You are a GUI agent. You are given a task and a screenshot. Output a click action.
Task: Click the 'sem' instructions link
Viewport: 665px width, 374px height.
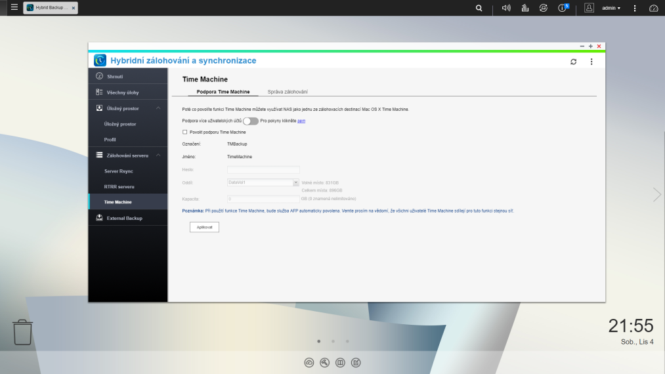pos(301,121)
